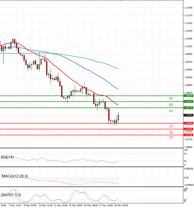
Task: Select the 1.08370 resistance price tag
Action: pos(188,102)
